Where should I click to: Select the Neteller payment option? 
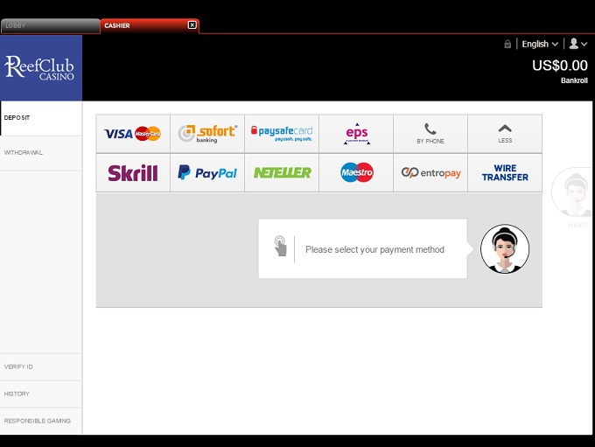point(282,173)
